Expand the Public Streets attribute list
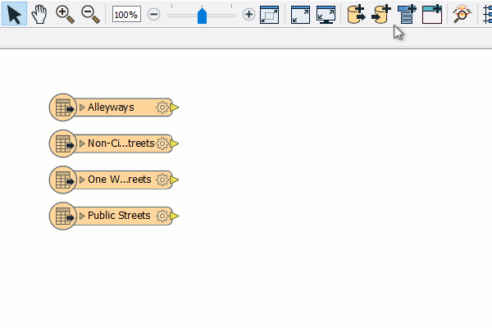 [82, 216]
